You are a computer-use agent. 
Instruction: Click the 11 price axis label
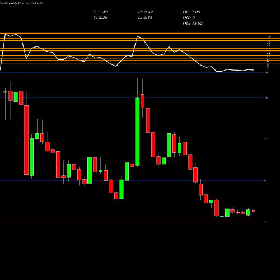(x=266, y=139)
